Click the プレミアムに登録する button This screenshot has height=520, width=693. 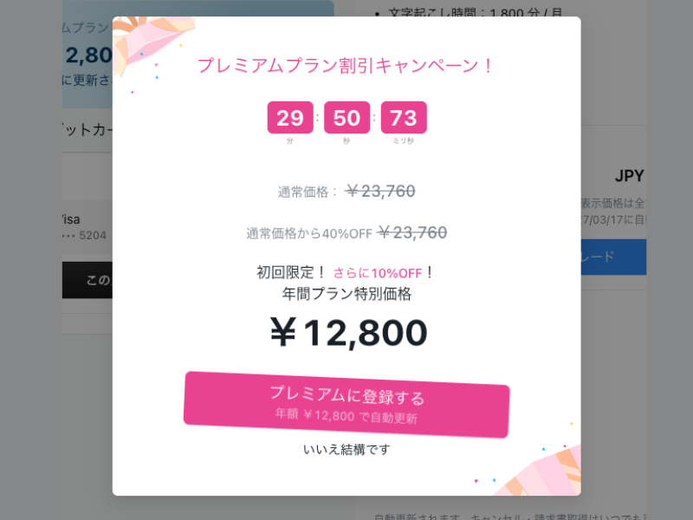(x=346, y=405)
